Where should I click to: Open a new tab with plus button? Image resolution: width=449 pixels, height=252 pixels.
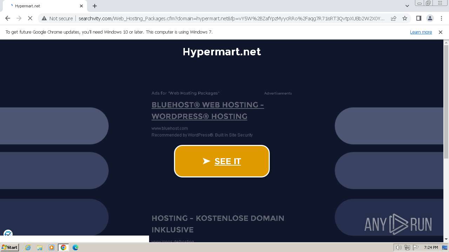[x=94, y=6]
